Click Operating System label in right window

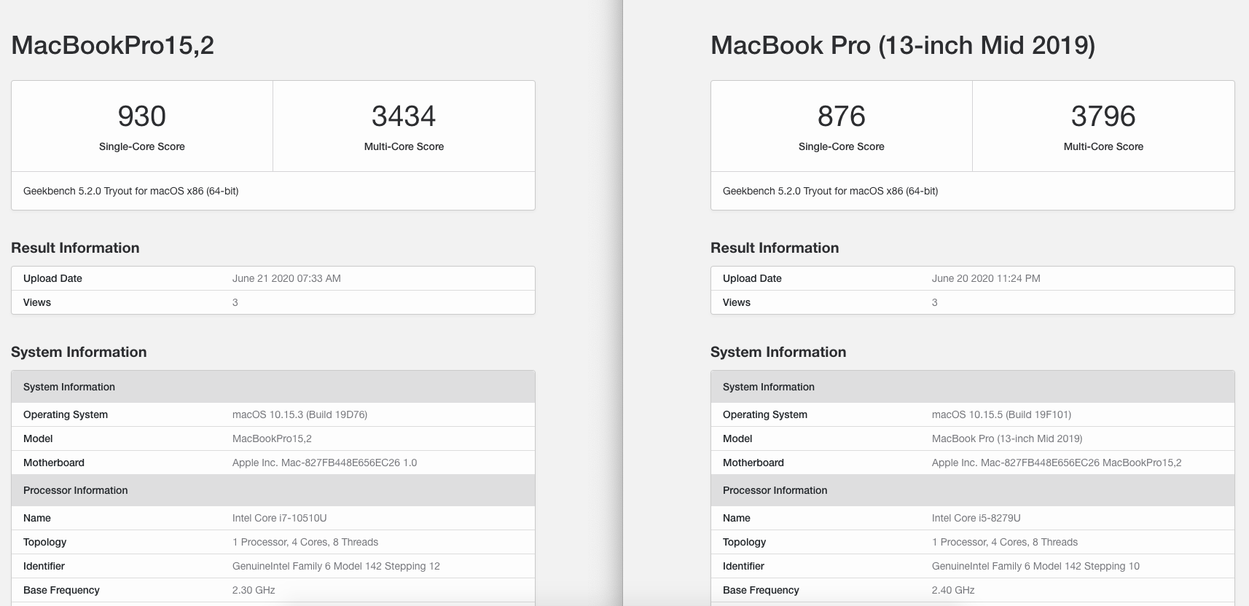pyautogui.click(x=765, y=414)
